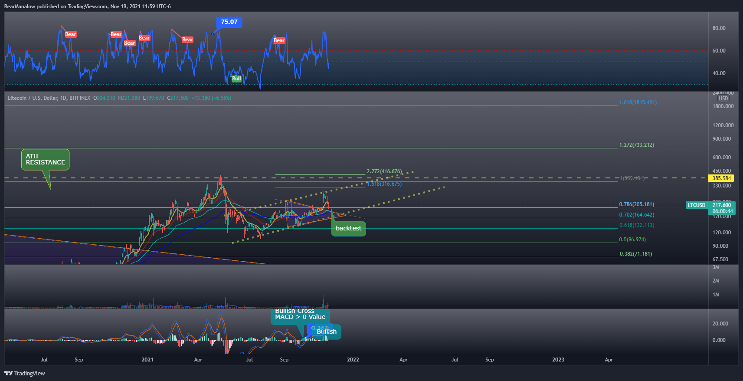This screenshot has width=743, height=381.
Task: Click the 2022 label on time axis
Action: (x=353, y=360)
